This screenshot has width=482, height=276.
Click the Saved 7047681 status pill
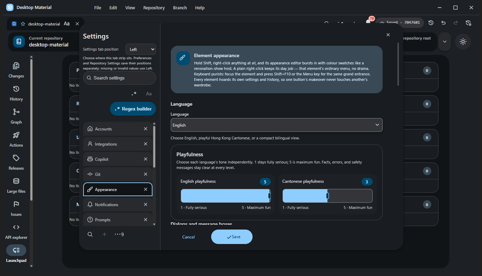(x=400, y=22)
